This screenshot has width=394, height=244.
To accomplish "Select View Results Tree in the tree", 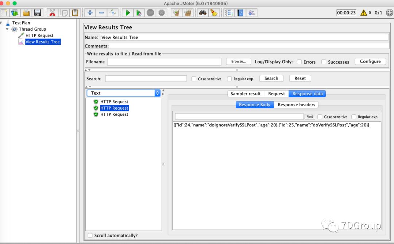I will (43, 42).
